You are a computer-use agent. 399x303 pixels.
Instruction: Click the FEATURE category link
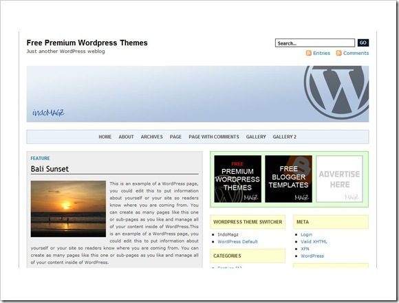[x=40, y=158]
